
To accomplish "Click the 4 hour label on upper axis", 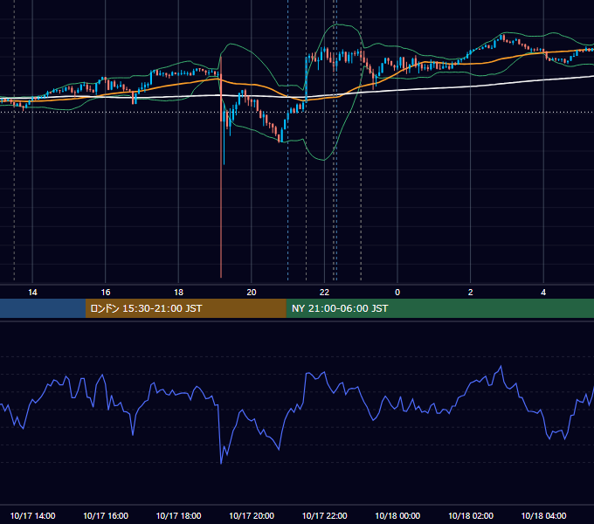I will pyautogui.click(x=543, y=293).
